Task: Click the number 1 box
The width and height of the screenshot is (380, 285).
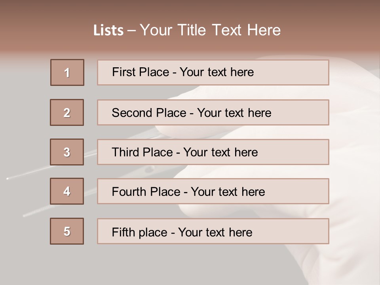Action: [x=67, y=72]
